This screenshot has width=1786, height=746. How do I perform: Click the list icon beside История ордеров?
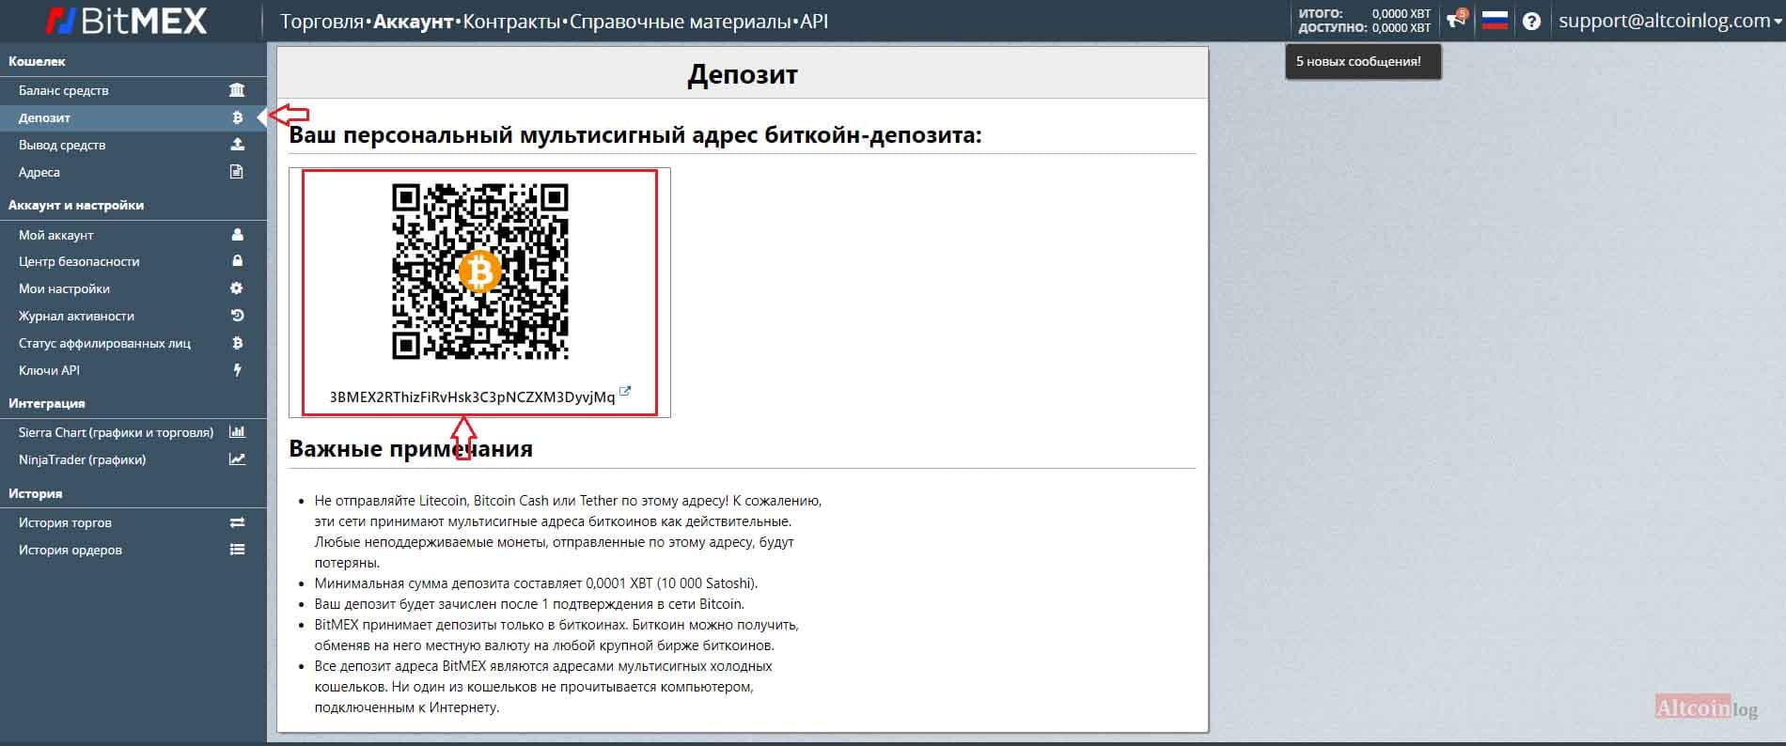click(237, 550)
